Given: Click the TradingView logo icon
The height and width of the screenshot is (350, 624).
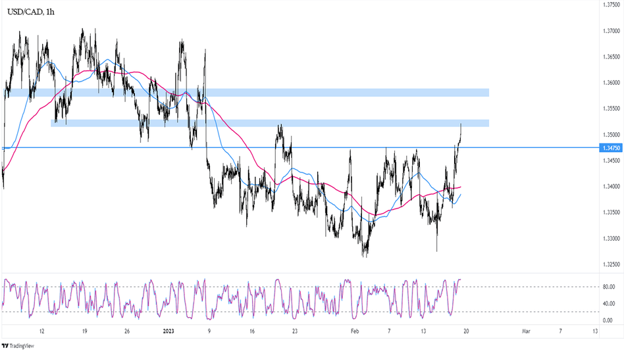Looking at the screenshot, I should point(5,345).
